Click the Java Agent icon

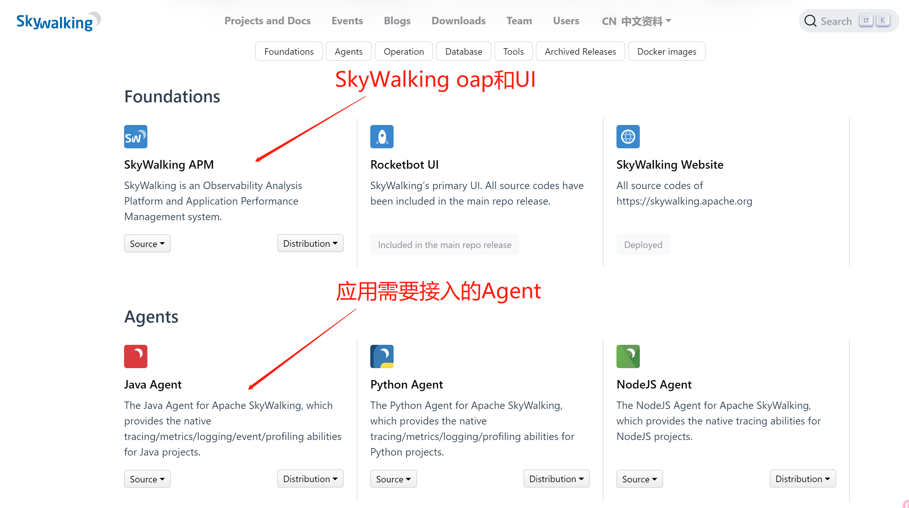click(135, 356)
